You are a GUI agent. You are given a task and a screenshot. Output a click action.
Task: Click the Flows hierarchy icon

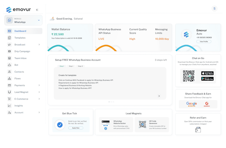pos(9,79)
